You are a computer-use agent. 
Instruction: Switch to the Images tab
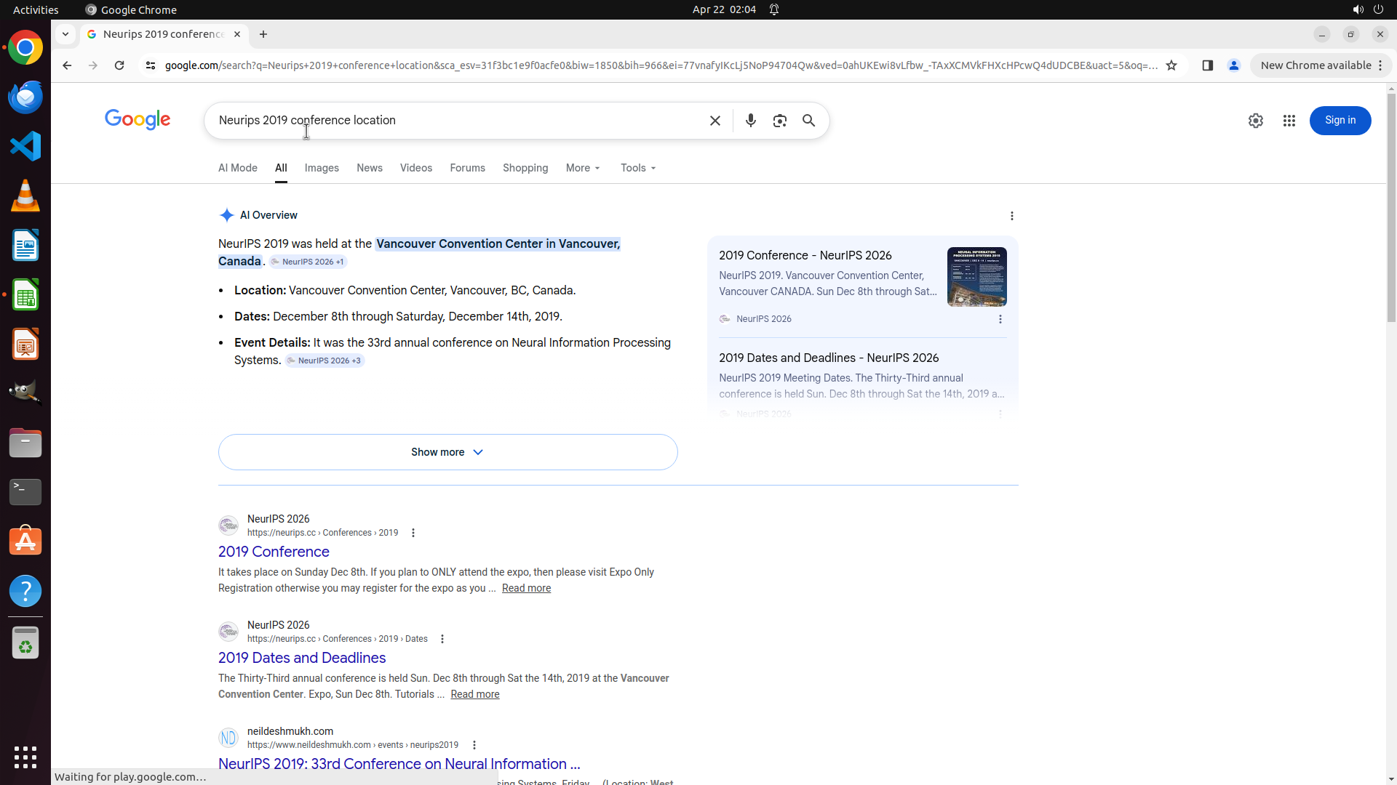click(322, 168)
